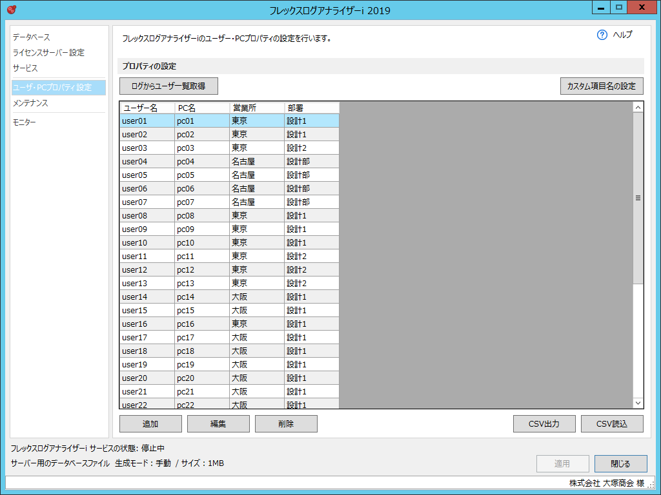Image resolution: width=661 pixels, height=495 pixels.
Task: Click ログからユーザー一覧取得 button
Action: pyautogui.click(x=168, y=86)
